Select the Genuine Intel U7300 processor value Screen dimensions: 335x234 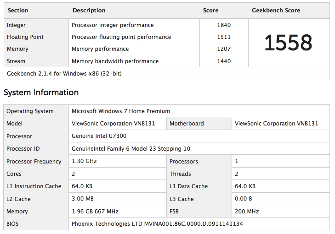99,136
